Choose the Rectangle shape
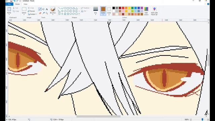Viewport: 215px width, 121px height. pyautogui.click(x=68, y=8)
